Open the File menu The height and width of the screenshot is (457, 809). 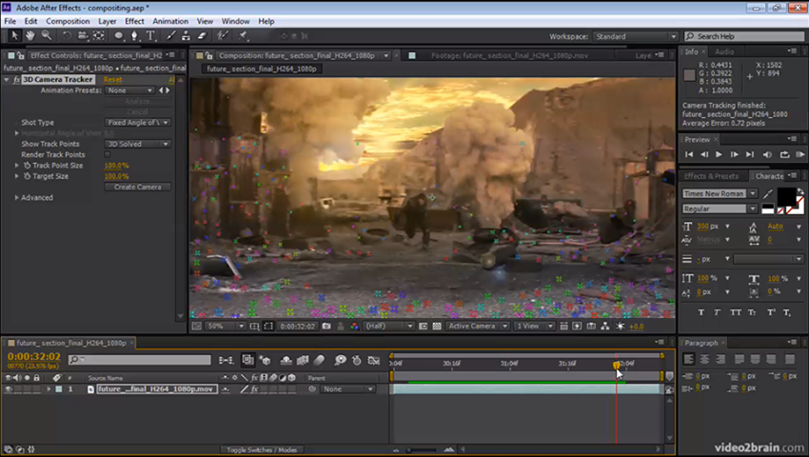click(x=10, y=21)
